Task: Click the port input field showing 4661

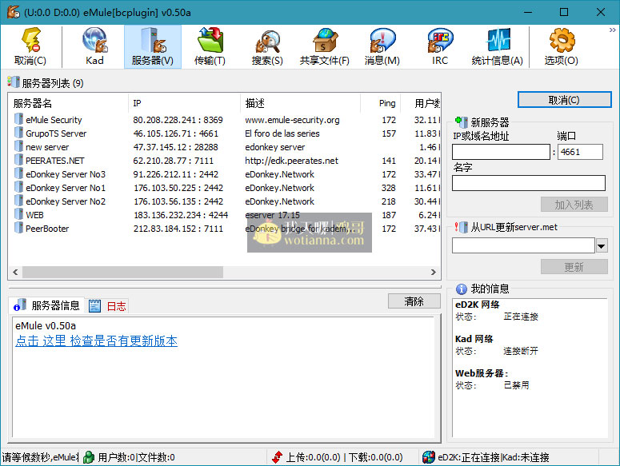Action: tap(581, 152)
